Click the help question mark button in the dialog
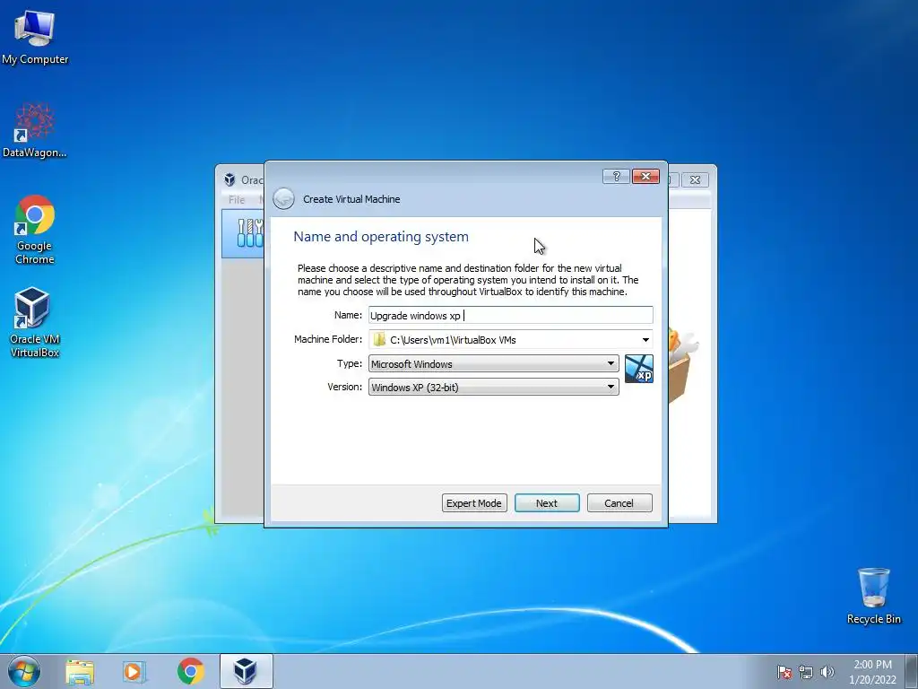This screenshot has width=918, height=689. tap(616, 177)
